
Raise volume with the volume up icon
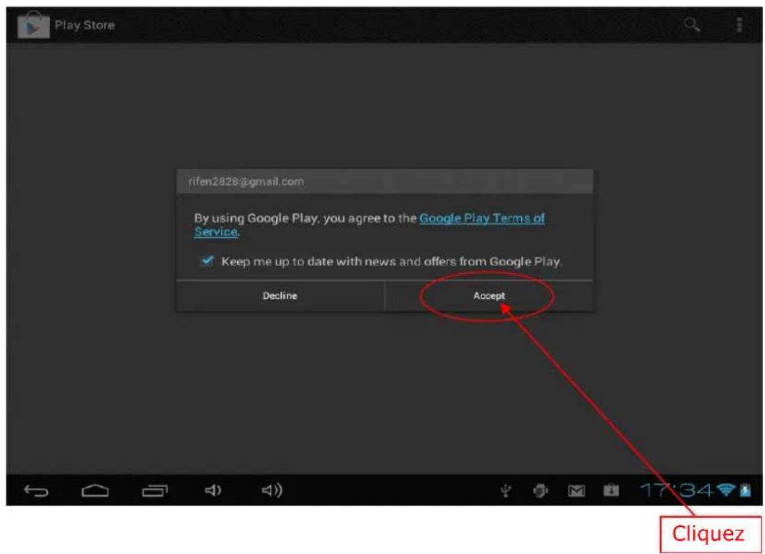pyautogui.click(x=272, y=490)
